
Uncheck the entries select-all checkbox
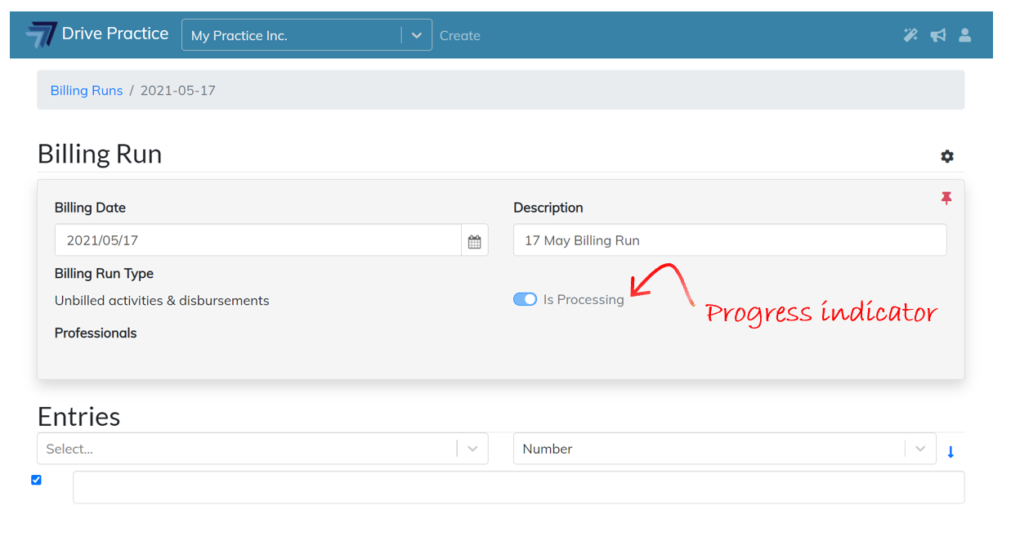(36, 480)
